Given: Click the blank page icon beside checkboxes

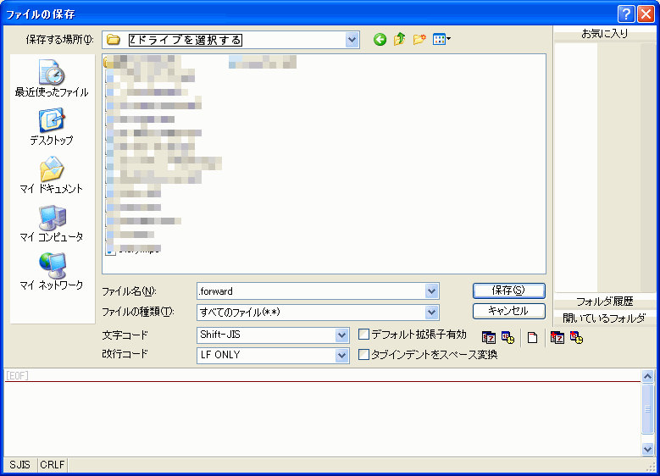Looking at the screenshot, I should (533, 337).
